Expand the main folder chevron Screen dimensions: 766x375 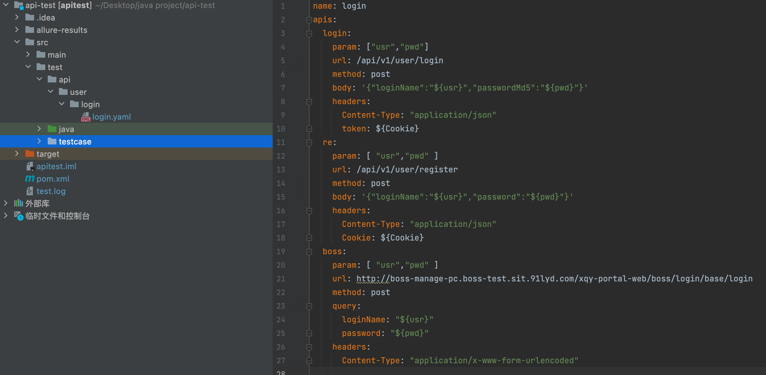[x=28, y=55]
